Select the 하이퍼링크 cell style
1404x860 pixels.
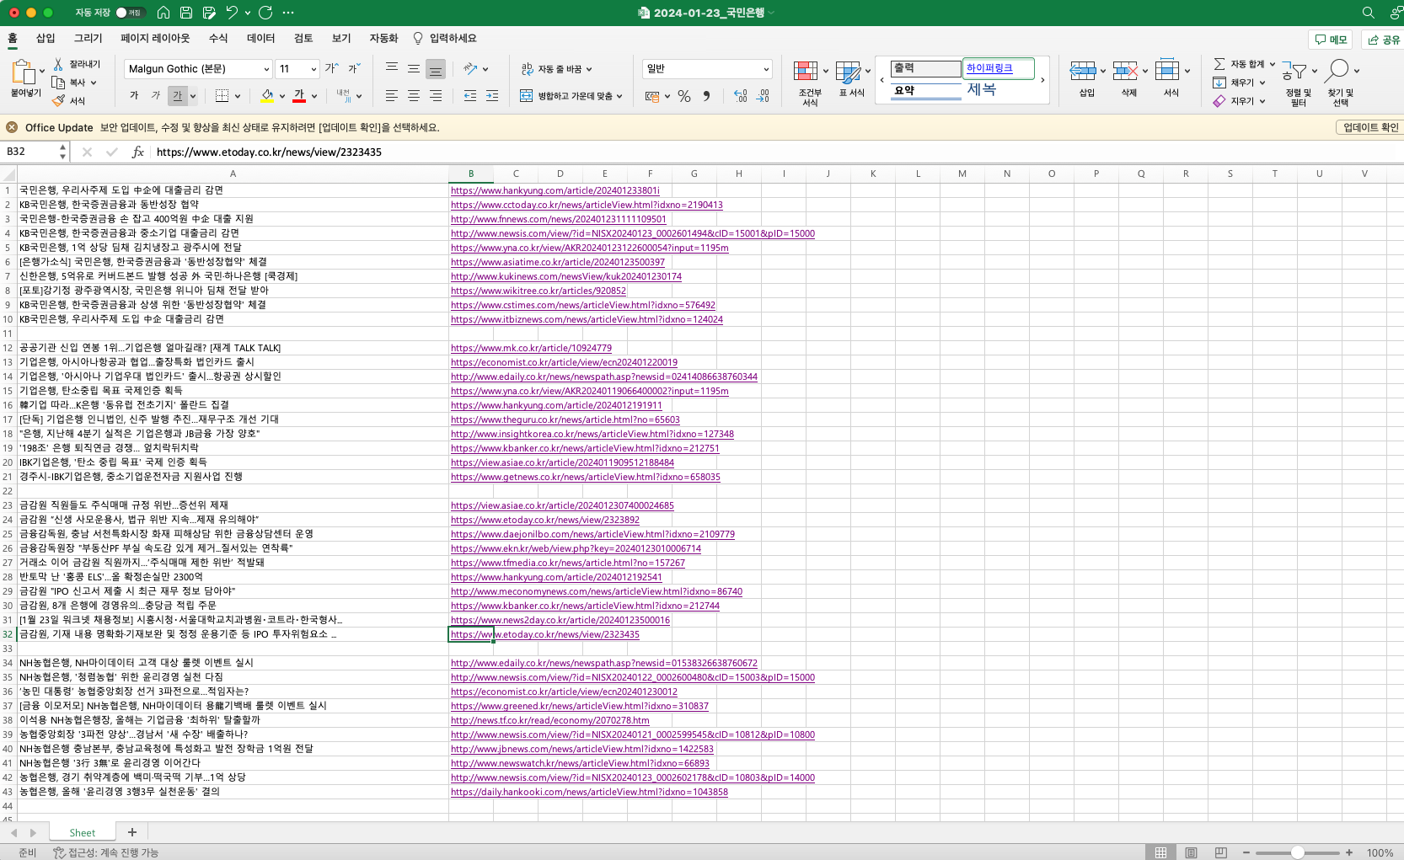point(999,68)
